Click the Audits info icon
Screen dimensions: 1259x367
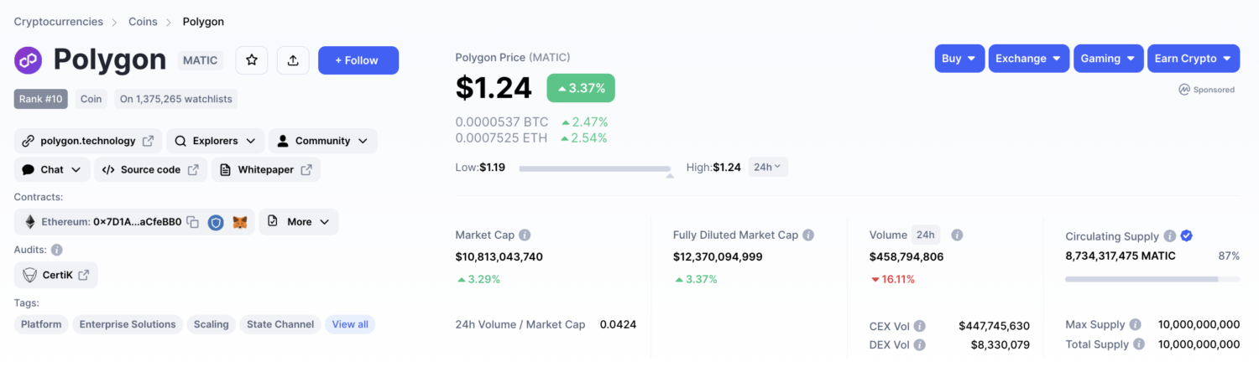(x=56, y=250)
